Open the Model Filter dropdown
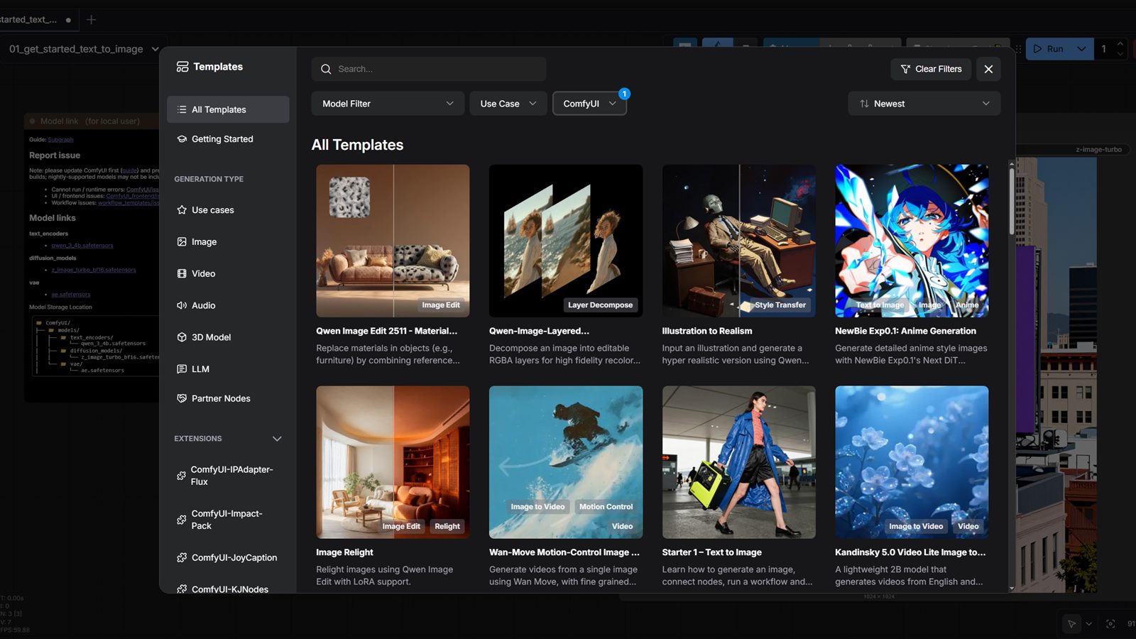The width and height of the screenshot is (1136, 639). click(x=387, y=103)
